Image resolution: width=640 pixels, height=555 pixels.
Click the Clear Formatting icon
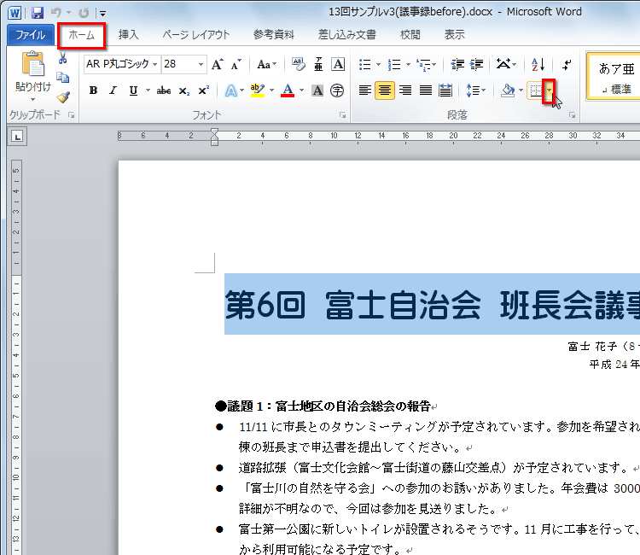[298, 64]
